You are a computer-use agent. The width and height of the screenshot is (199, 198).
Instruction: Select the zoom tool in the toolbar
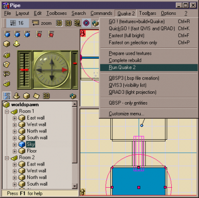[42, 23]
